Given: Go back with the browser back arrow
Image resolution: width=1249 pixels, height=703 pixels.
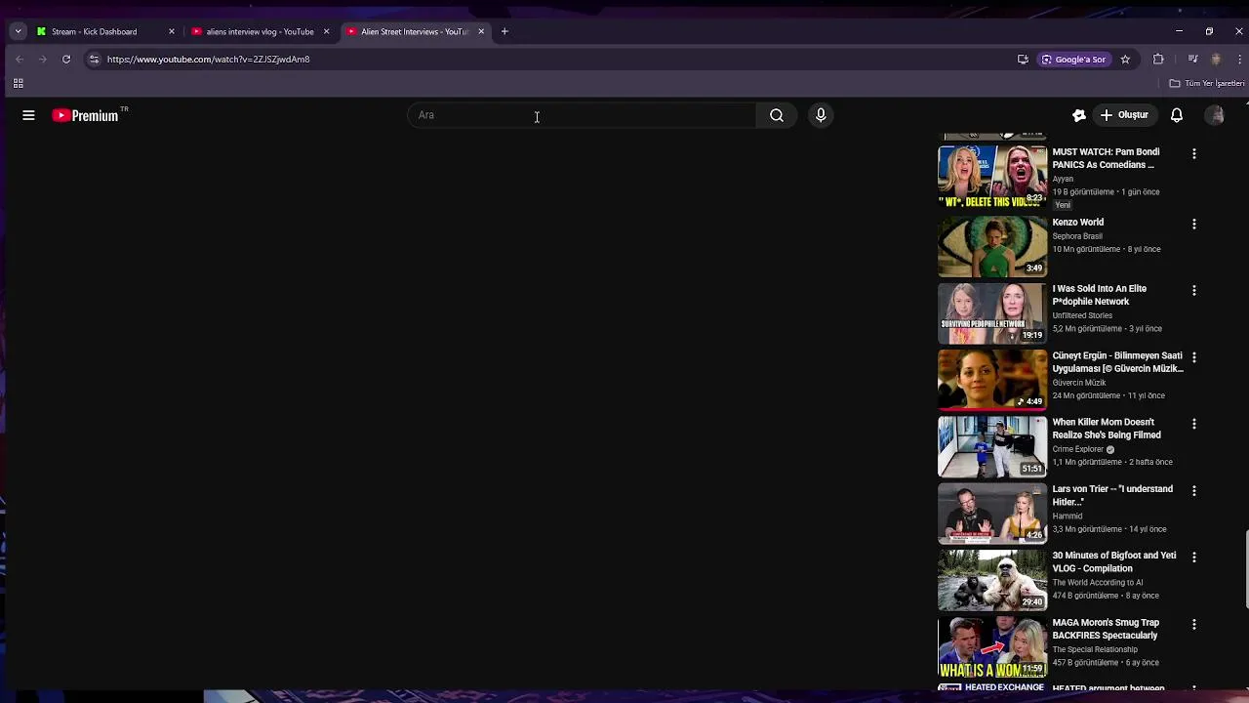Looking at the screenshot, I should click(20, 60).
